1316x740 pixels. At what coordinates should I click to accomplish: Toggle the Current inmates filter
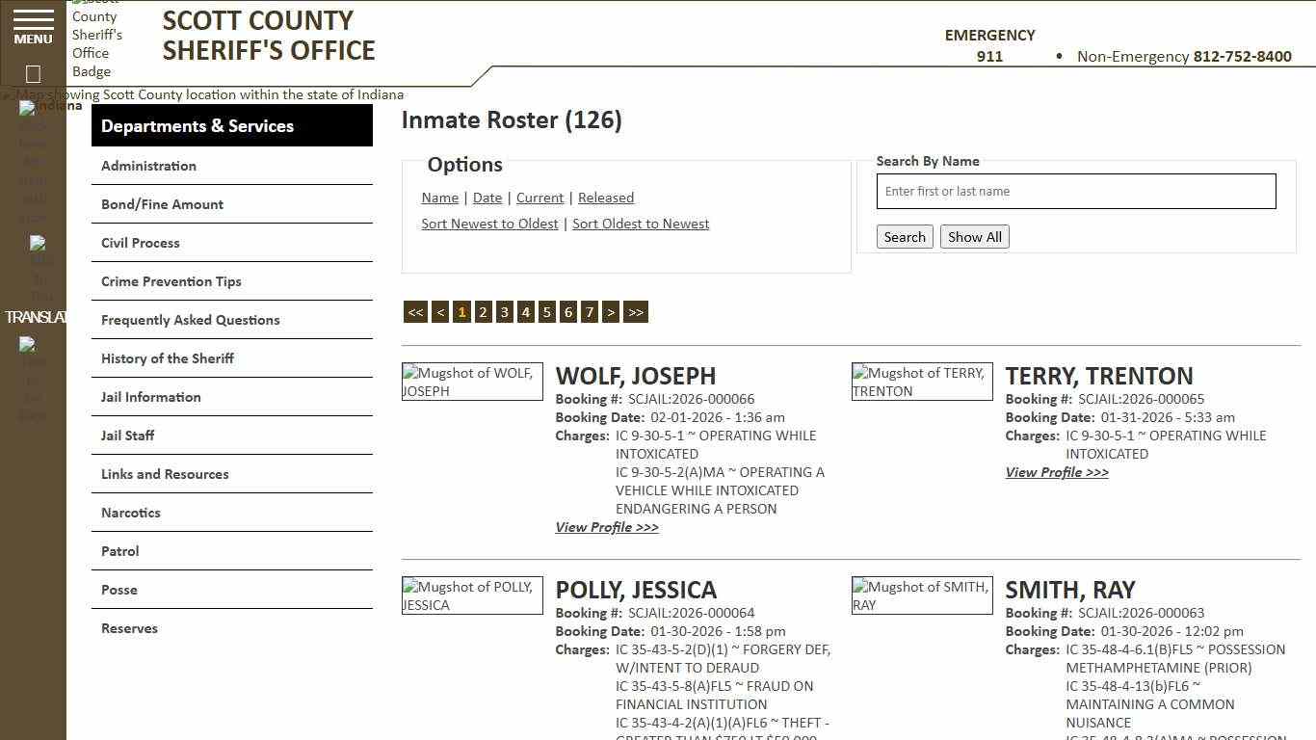pos(540,198)
